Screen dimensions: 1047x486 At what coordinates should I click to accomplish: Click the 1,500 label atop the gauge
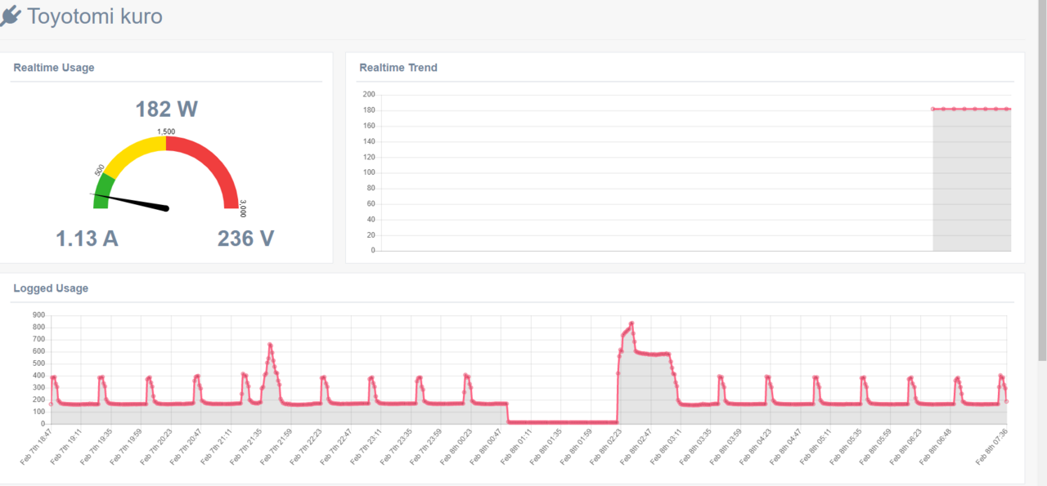[166, 132]
